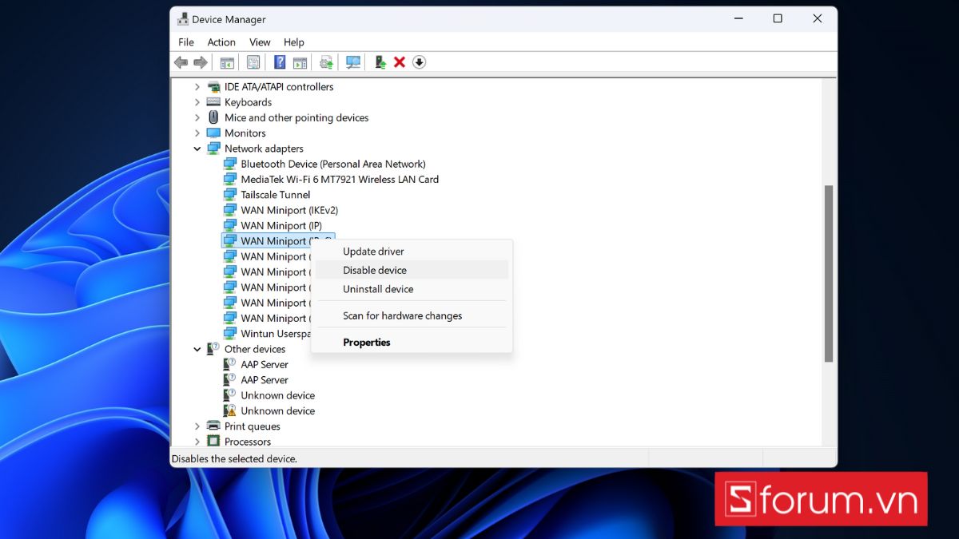Click the highlighted WAN Miniport row
Image resolution: width=959 pixels, height=539 pixels.
pyautogui.click(x=277, y=240)
